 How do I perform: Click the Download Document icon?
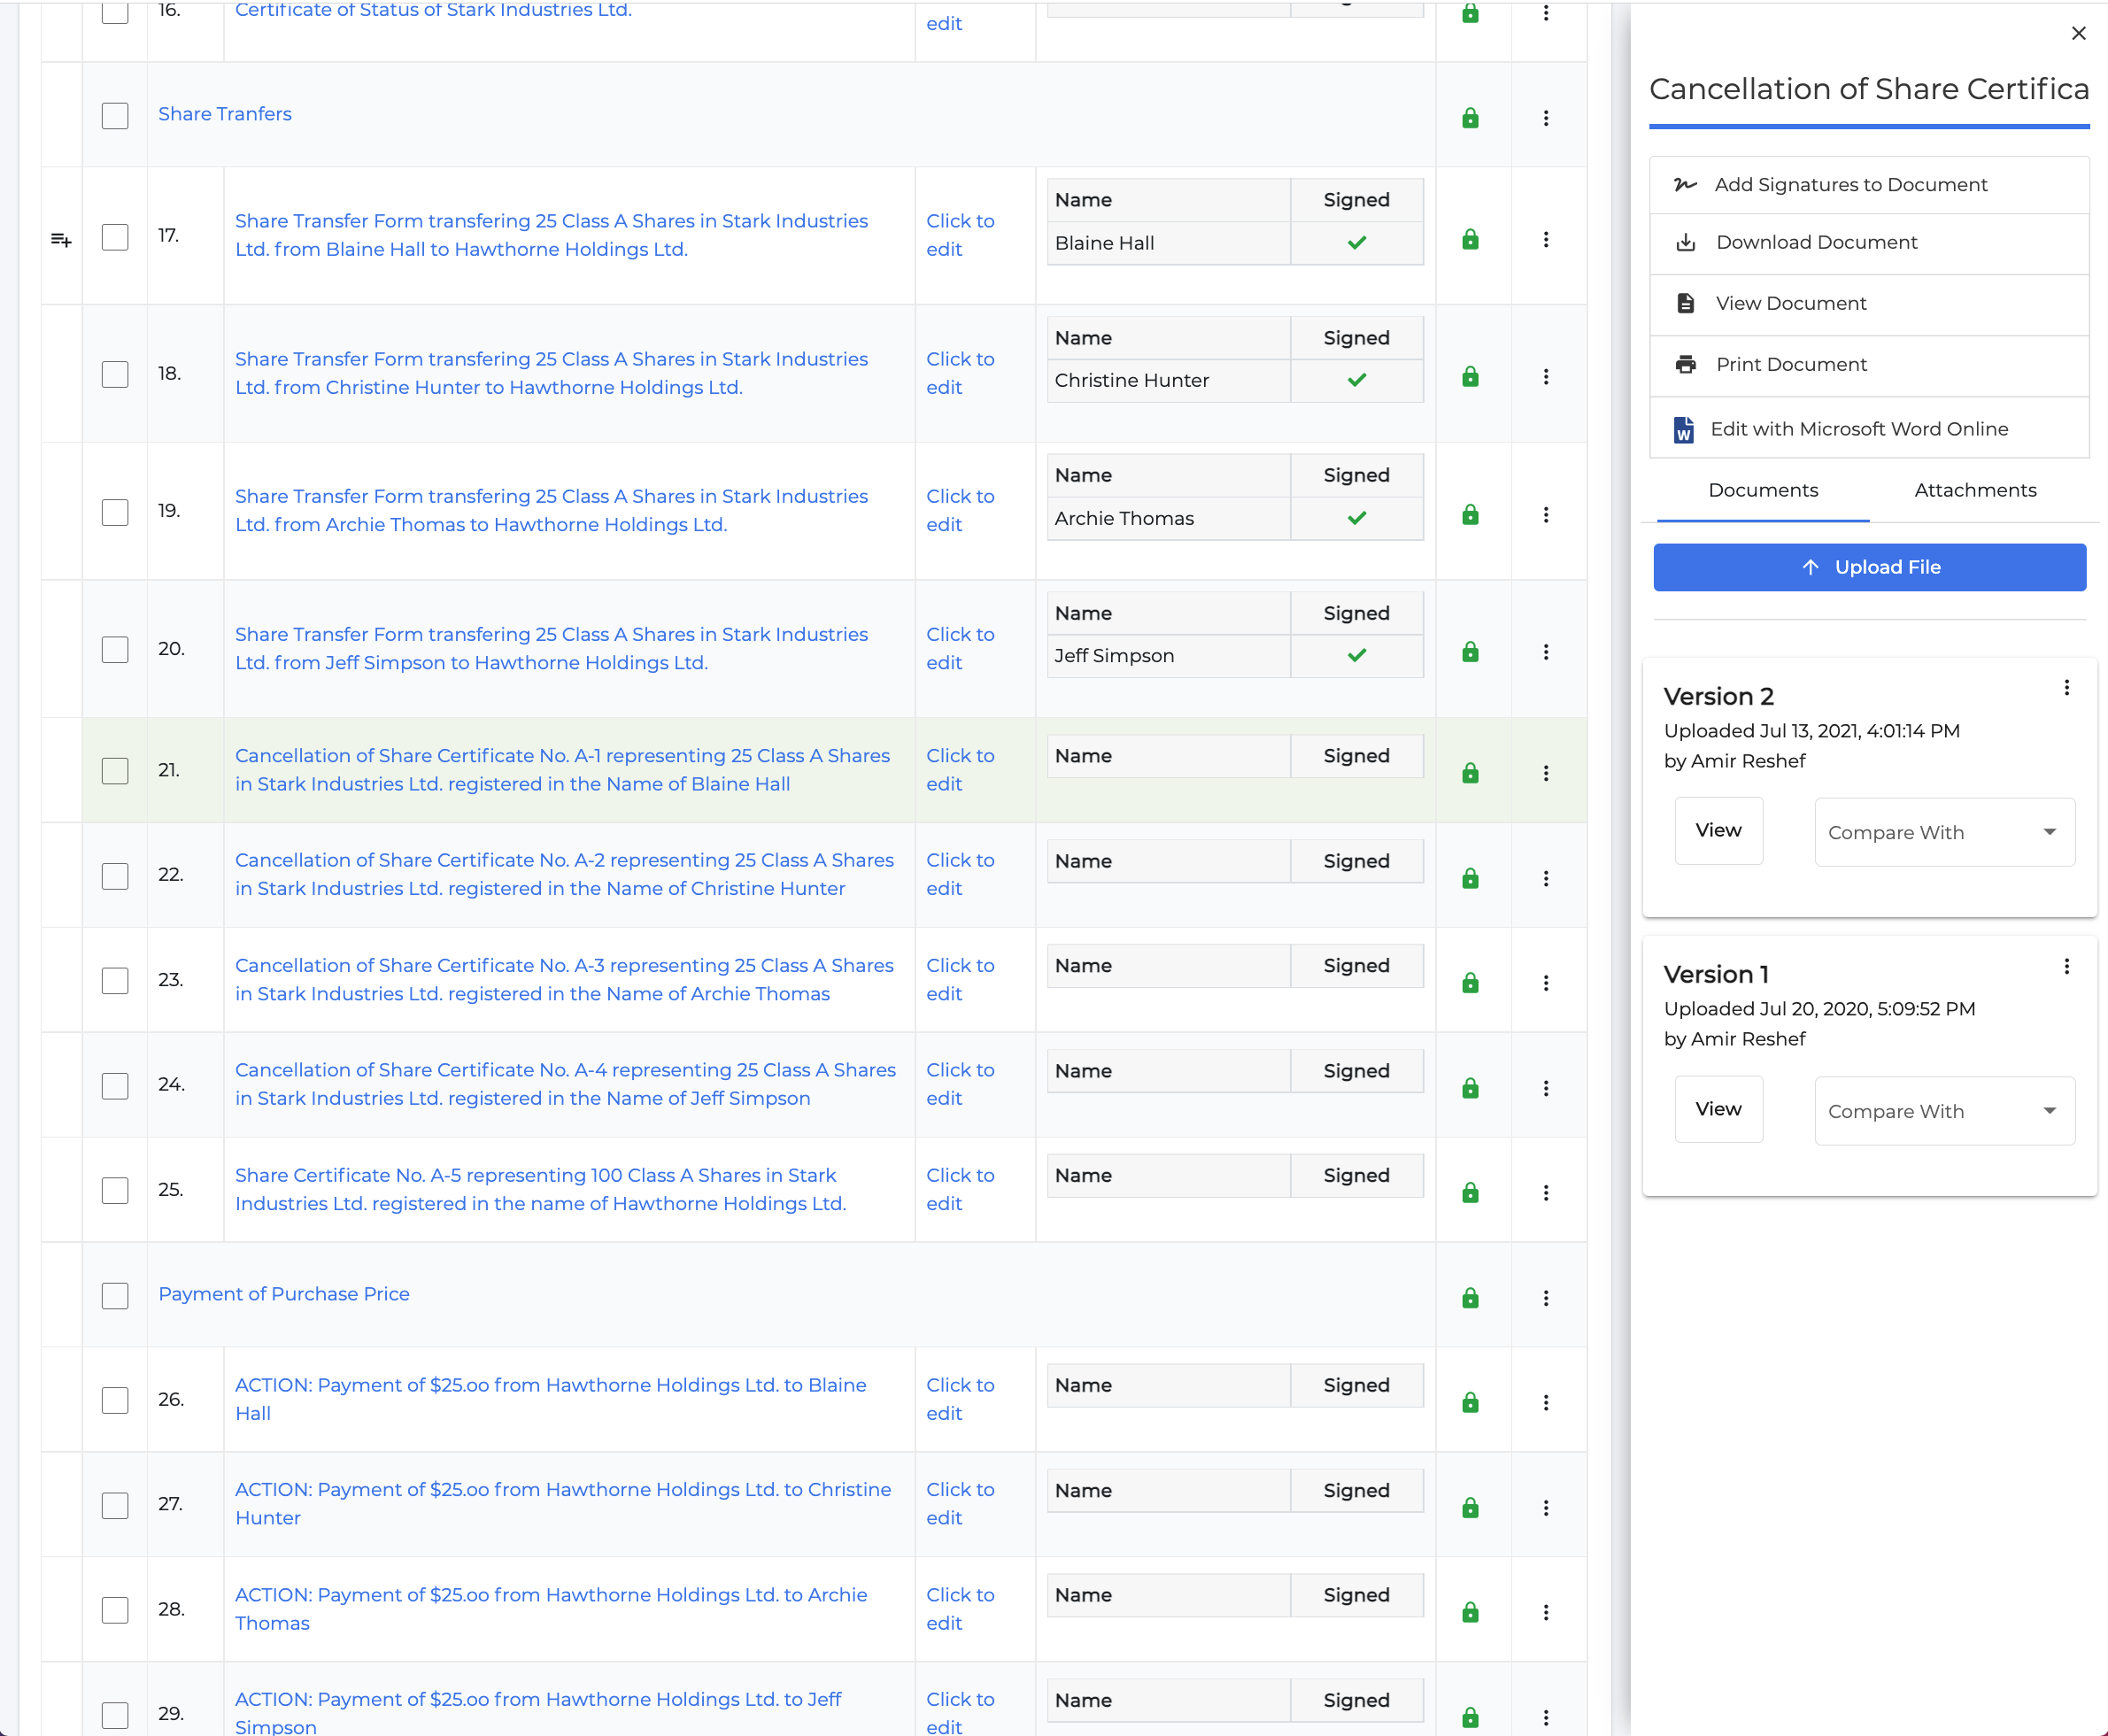(x=1686, y=242)
